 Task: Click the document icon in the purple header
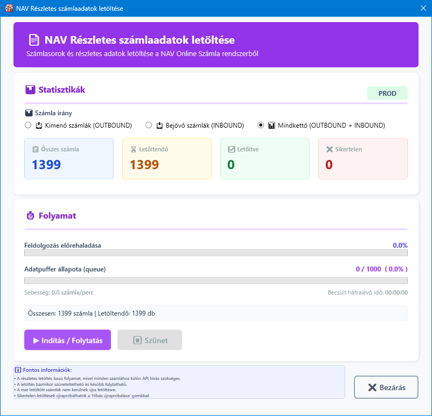pos(34,38)
